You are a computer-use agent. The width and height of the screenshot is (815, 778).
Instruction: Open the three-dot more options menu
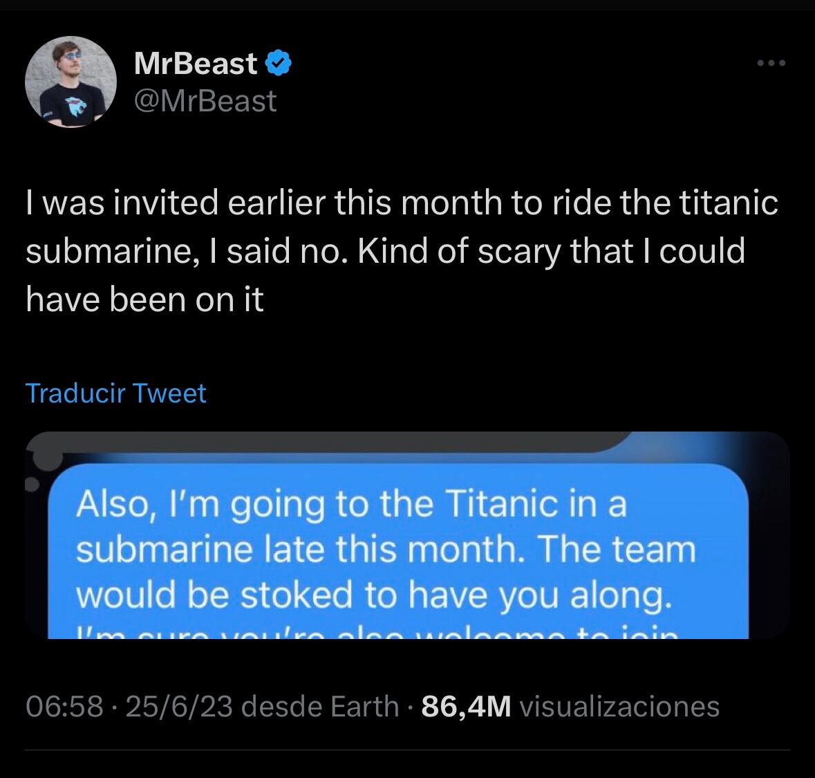coord(771,64)
